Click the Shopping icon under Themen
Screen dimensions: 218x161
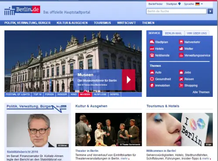(181, 86)
